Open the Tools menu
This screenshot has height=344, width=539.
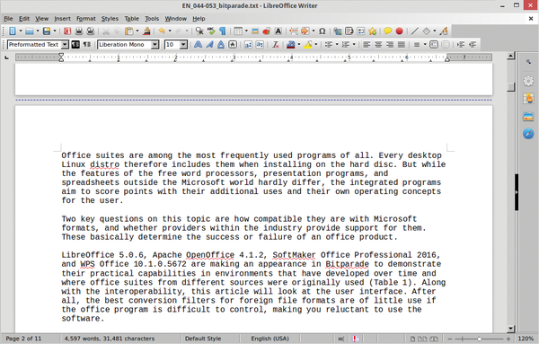point(152,19)
